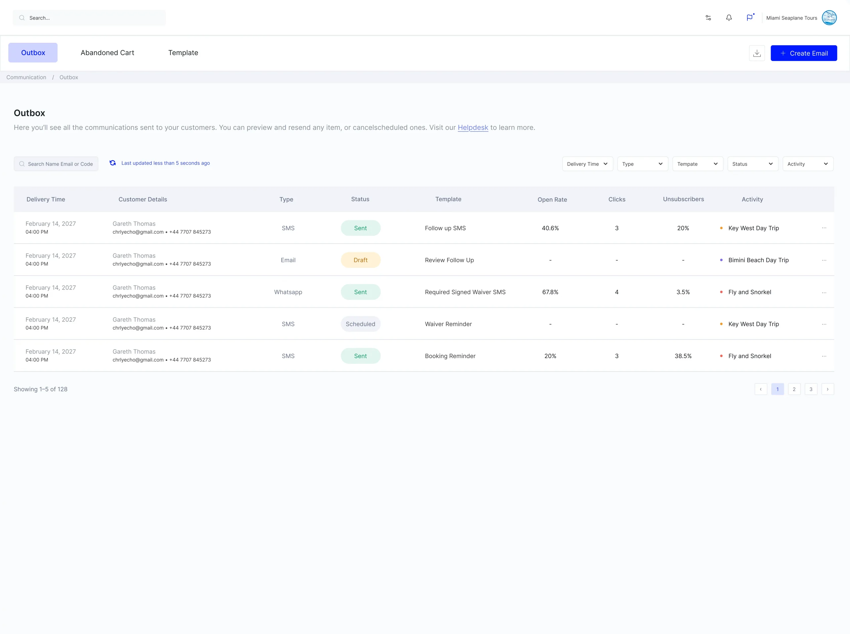The height and width of the screenshot is (634, 850).
Task: Focus Search Name Email or Code field
Action: (56, 164)
